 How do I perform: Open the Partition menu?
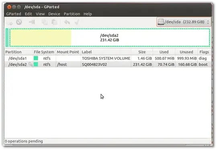[72, 14]
